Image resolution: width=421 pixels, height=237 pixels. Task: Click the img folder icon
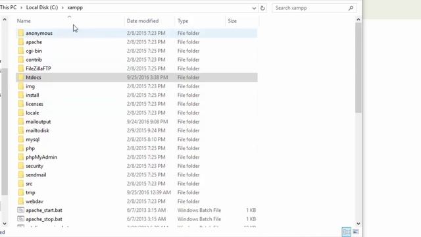(21, 86)
